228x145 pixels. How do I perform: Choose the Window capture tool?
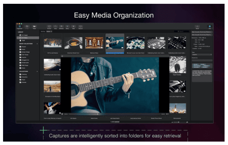[x=61, y=27]
